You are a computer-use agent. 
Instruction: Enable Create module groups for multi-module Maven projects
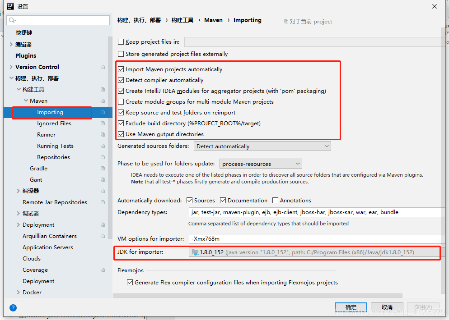121,102
